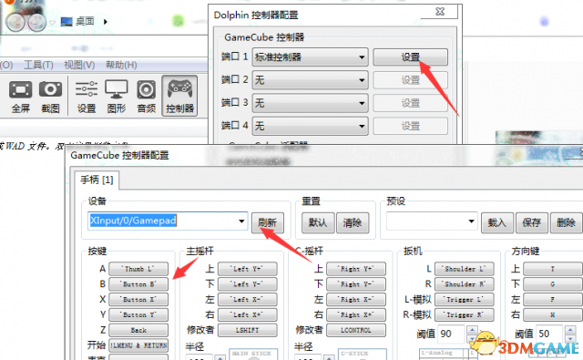The image size is (583, 360).
Task: Click the Y button mapping 'Button Y'
Action: [x=138, y=314]
